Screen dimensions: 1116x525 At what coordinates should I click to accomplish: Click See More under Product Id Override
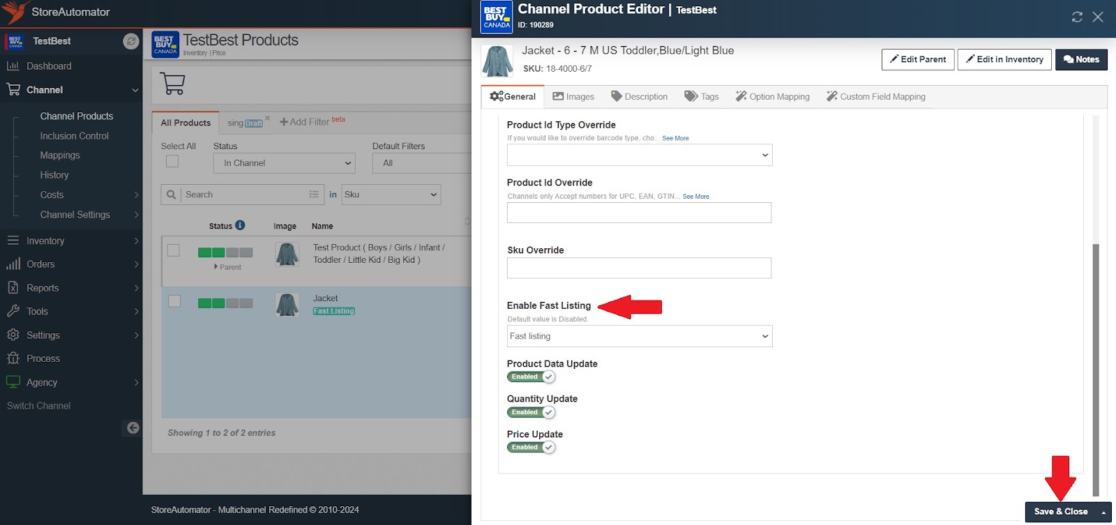point(695,197)
